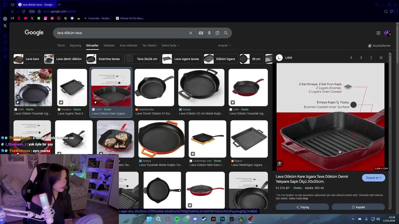
Task: Open Spotify from the taskbar
Action: click(177, 219)
